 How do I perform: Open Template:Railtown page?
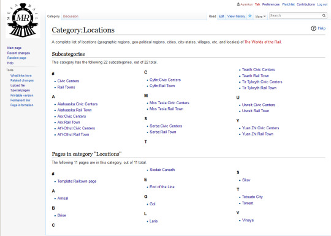click(x=77, y=181)
